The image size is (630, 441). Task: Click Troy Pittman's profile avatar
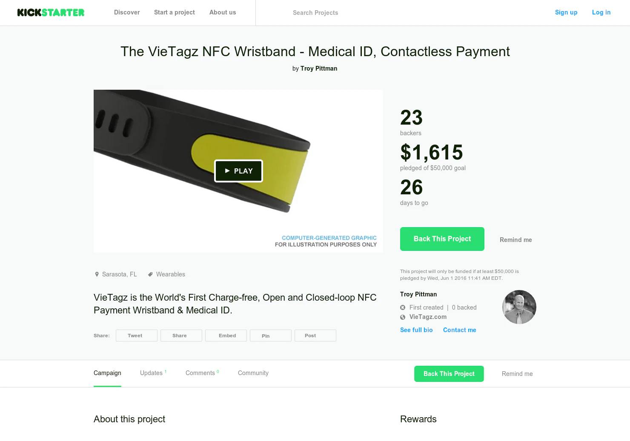coord(519,307)
